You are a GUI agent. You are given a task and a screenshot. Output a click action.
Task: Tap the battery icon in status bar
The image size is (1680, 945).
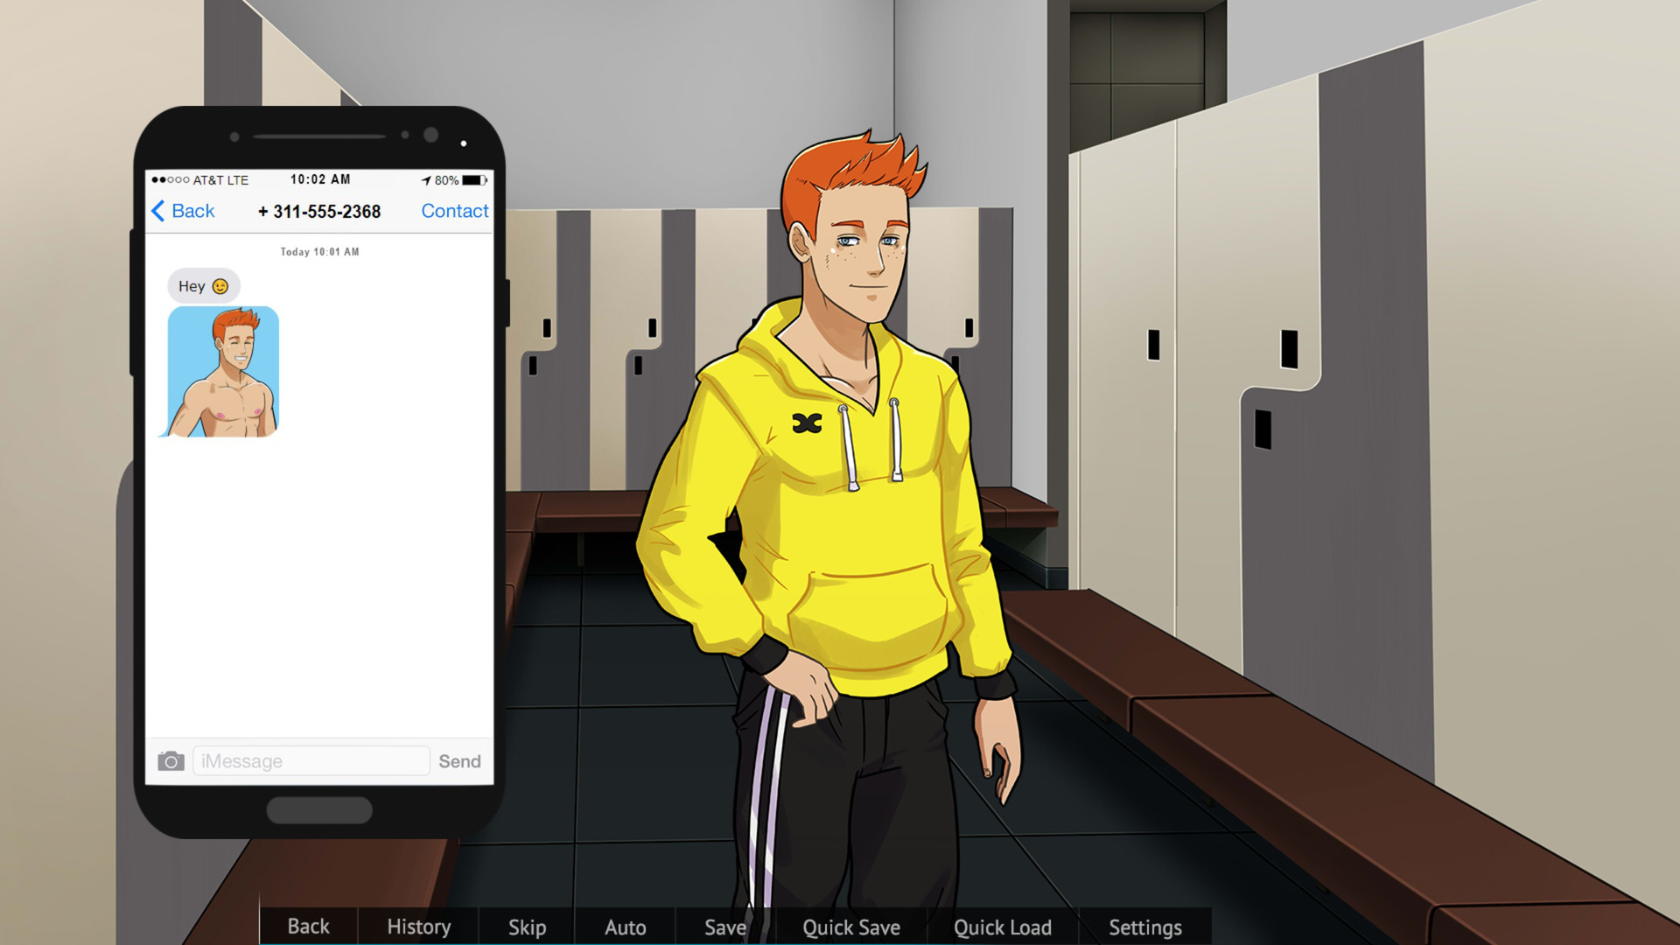(x=474, y=180)
